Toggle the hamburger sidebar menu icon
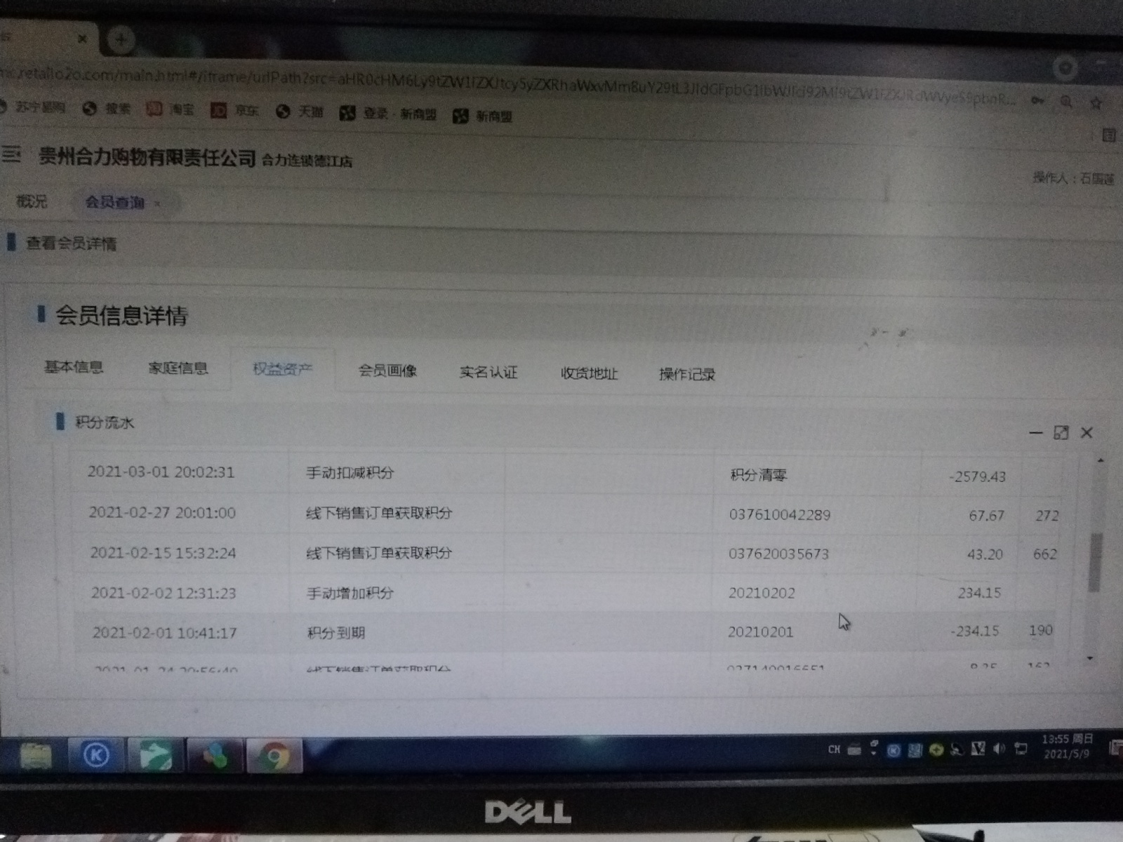The image size is (1123, 842). pos(11,153)
